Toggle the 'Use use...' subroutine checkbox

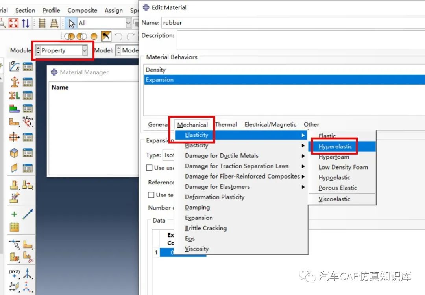point(149,168)
